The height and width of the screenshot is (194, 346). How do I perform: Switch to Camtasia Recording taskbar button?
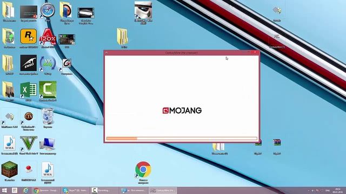click(x=104, y=190)
